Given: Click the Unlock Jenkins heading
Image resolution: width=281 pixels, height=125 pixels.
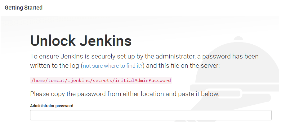Looking at the screenshot, I should [81, 41].
